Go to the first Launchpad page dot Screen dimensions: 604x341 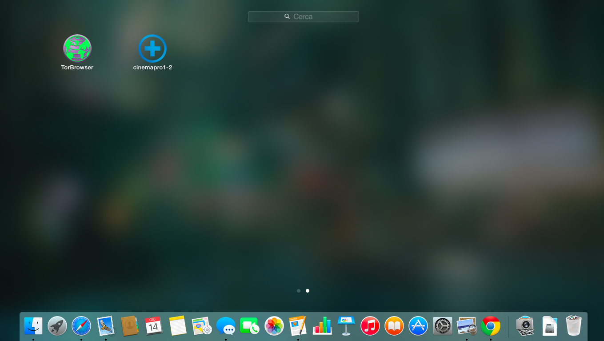click(299, 291)
